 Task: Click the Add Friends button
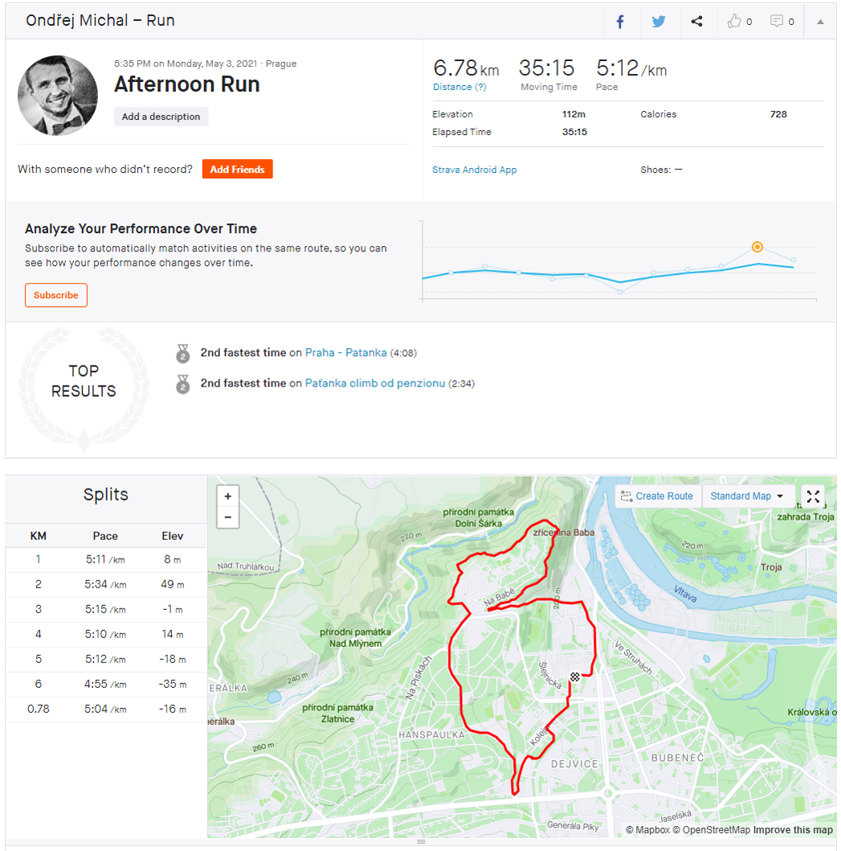coord(237,169)
